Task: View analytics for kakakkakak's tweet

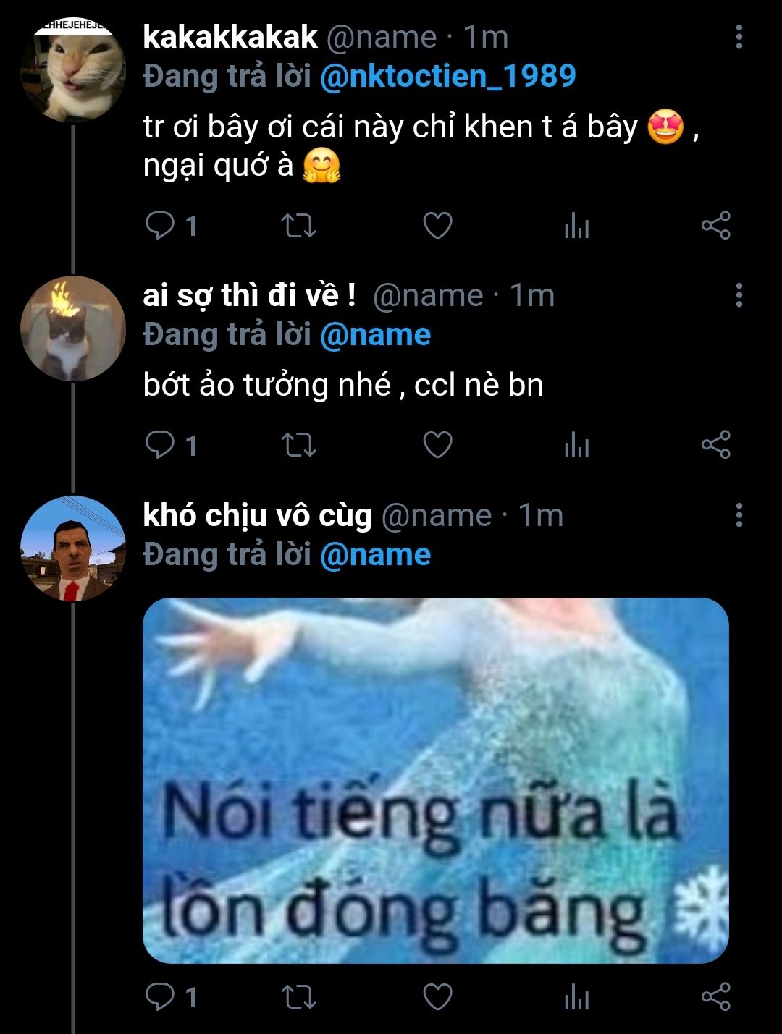Action: point(576,227)
